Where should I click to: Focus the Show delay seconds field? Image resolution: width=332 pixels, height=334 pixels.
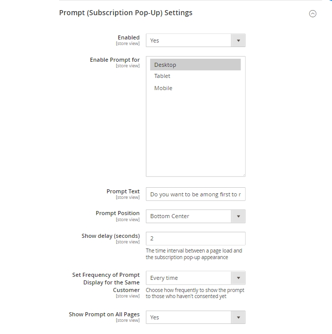tap(195, 238)
